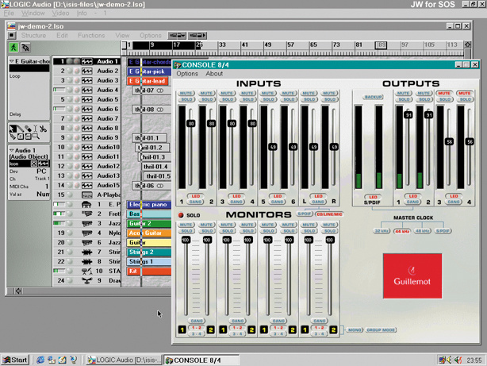The height and width of the screenshot is (366, 487).
Task: Open the console Options menu
Action: (187, 74)
